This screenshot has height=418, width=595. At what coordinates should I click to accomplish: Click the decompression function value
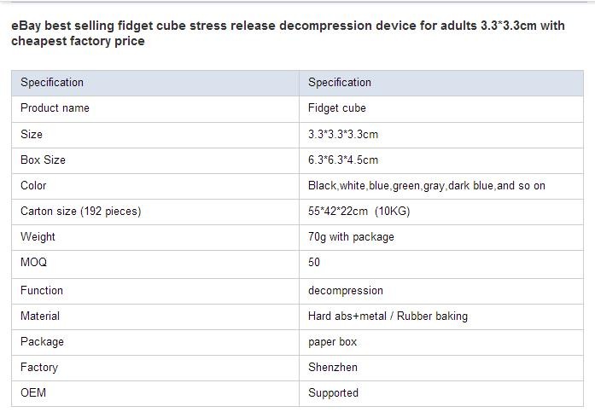346,291
